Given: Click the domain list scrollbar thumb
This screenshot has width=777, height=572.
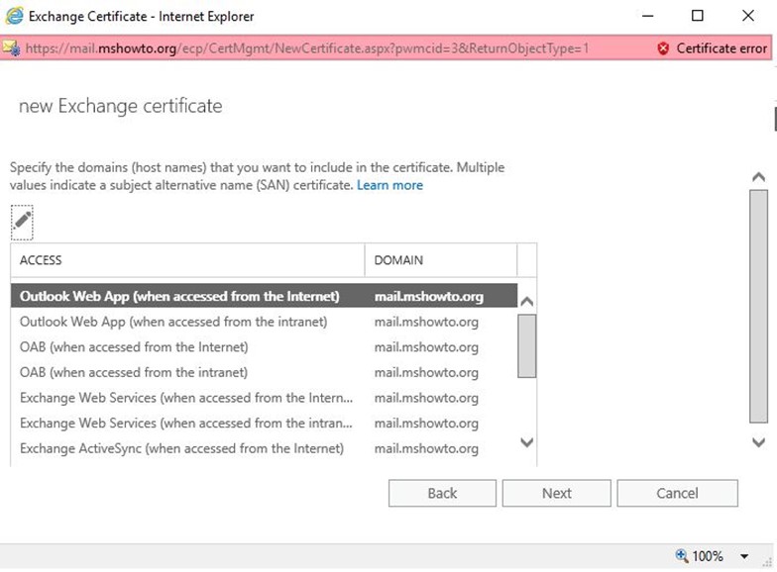Looking at the screenshot, I should pyautogui.click(x=527, y=346).
